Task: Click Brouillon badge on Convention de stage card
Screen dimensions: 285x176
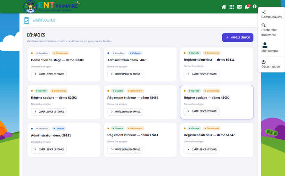Action: 42,53
